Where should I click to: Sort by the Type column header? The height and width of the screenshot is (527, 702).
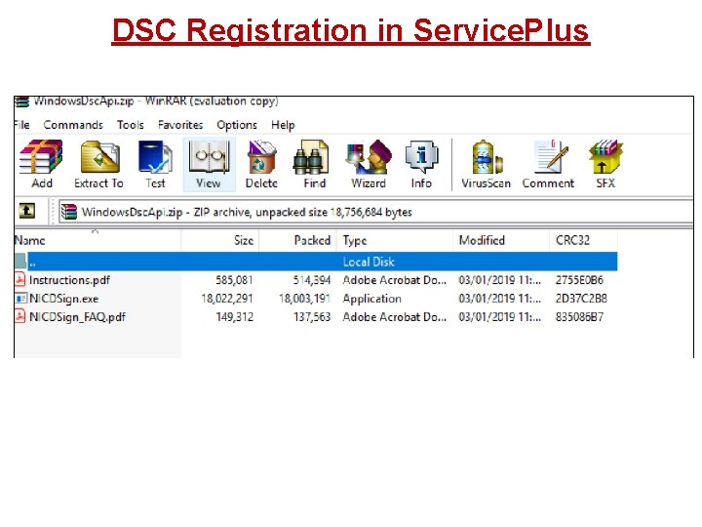[x=395, y=240]
